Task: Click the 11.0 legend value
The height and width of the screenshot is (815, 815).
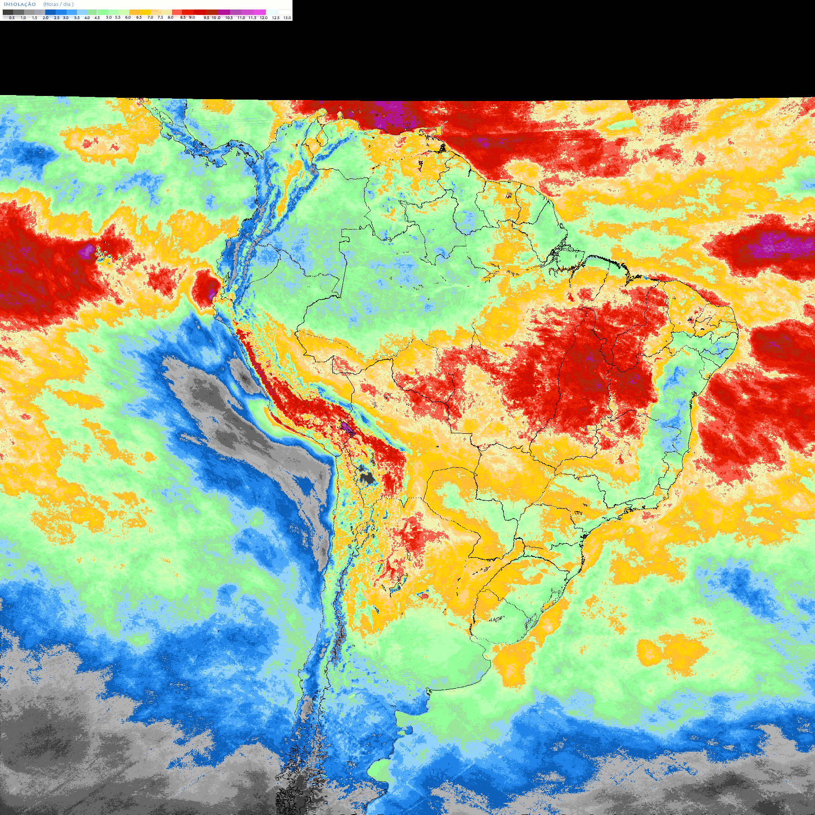Action: tap(241, 18)
